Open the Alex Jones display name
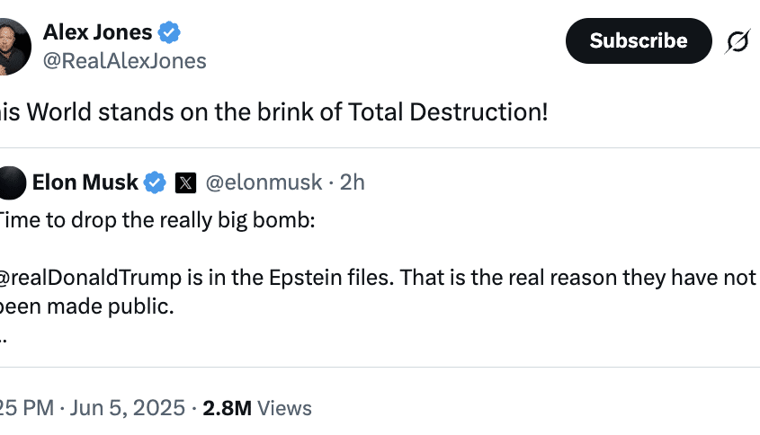This screenshot has height=435, width=760. click(98, 33)
